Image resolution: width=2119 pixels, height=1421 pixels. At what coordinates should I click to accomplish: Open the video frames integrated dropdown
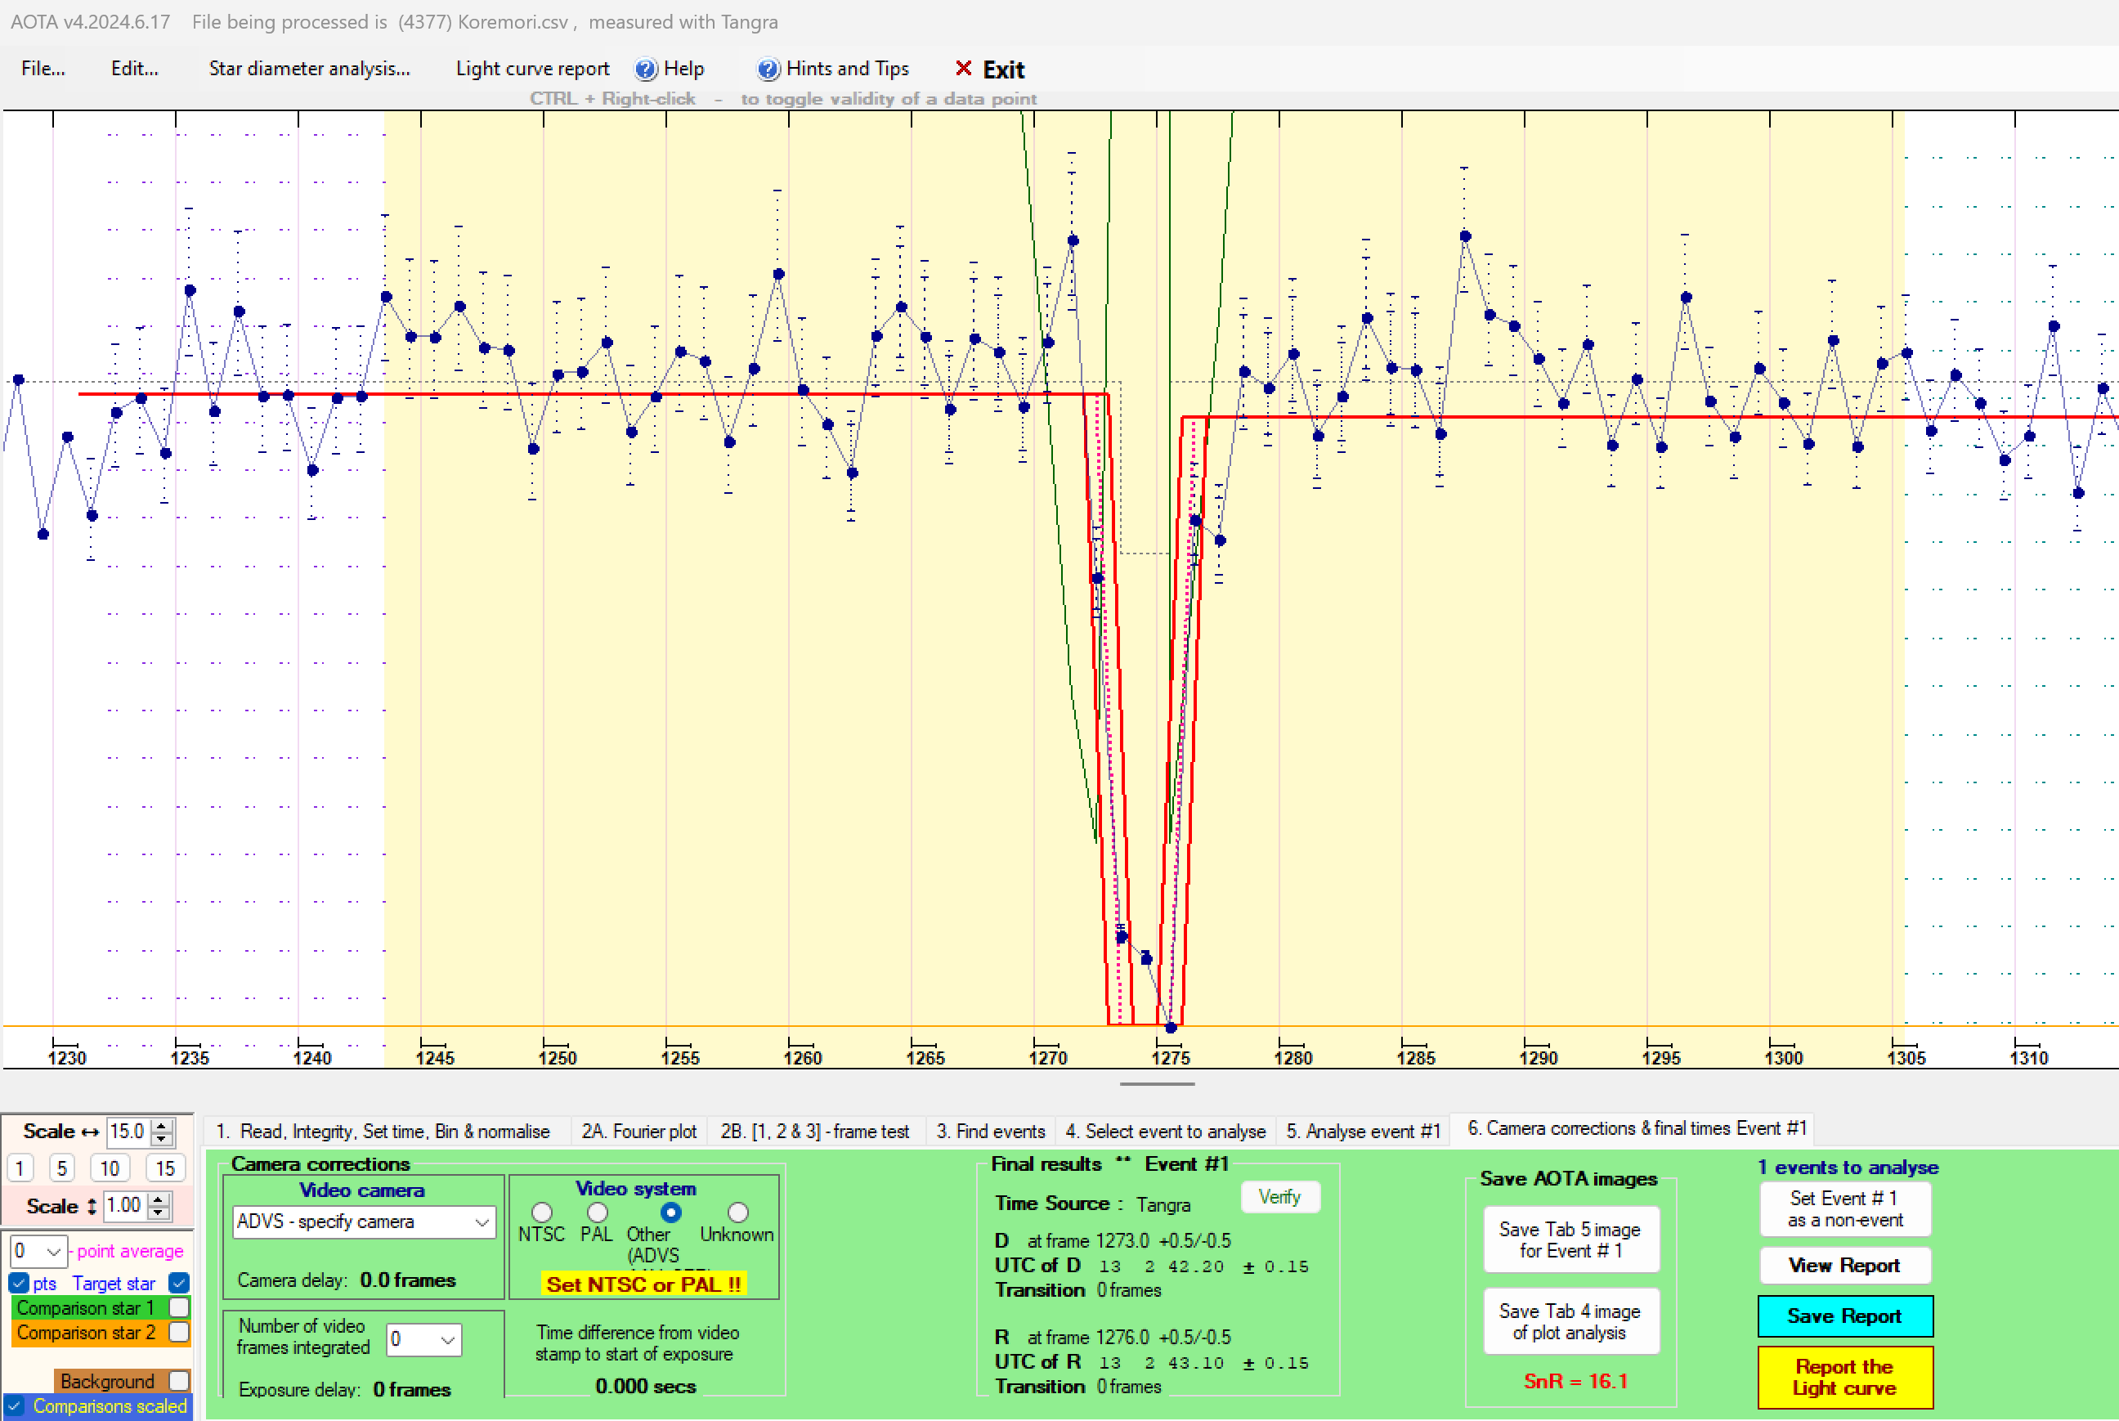pos(424,1339)
